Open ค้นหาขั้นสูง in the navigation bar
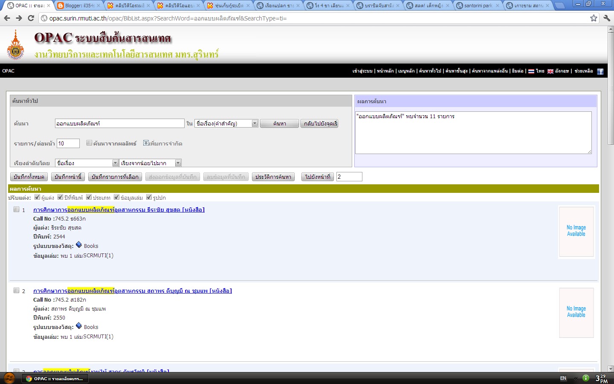This screenshot has height=384, width=614. pos(456,71)
